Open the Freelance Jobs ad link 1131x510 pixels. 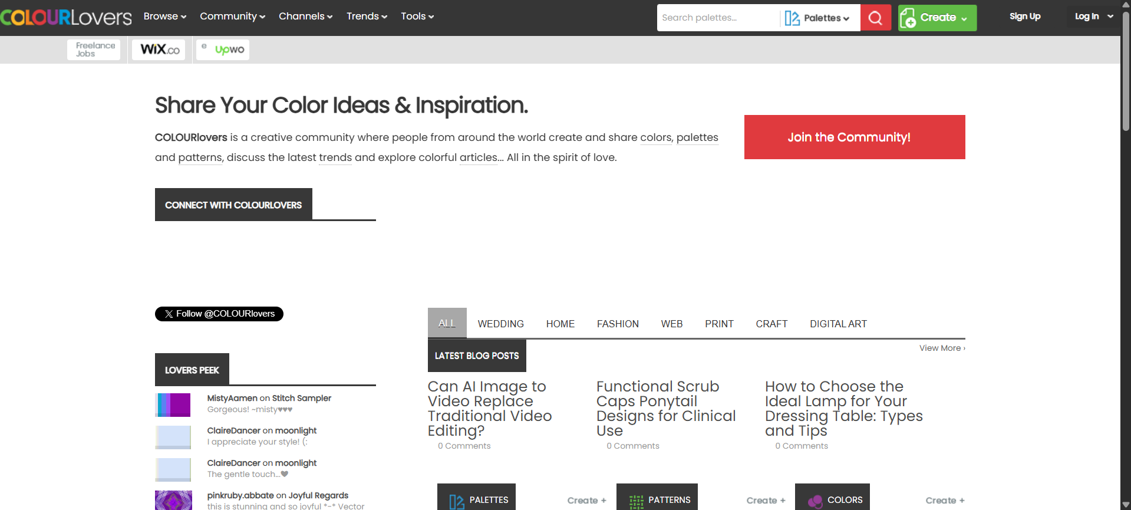click(x=94, y=50)
